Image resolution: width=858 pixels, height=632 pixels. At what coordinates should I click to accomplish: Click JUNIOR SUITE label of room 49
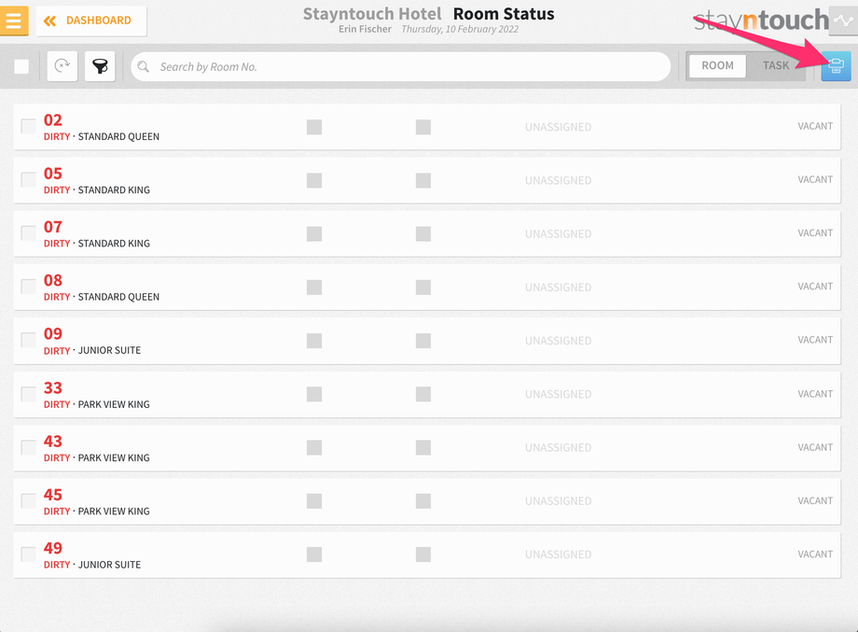109,565
